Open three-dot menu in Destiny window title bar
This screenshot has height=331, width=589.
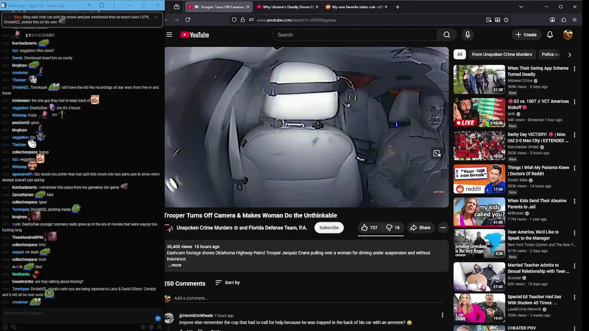coord(114,6)
